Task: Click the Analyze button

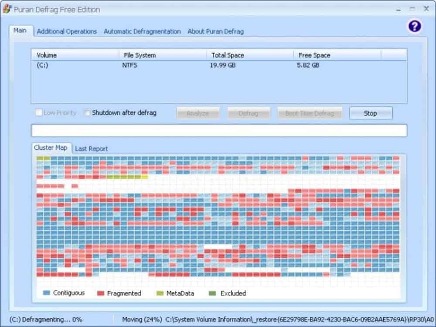Action: click(198, 113)
